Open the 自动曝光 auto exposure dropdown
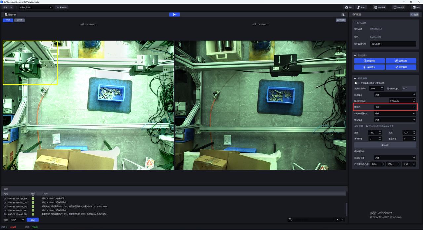423x230 pixels. (x=395, y=95)
